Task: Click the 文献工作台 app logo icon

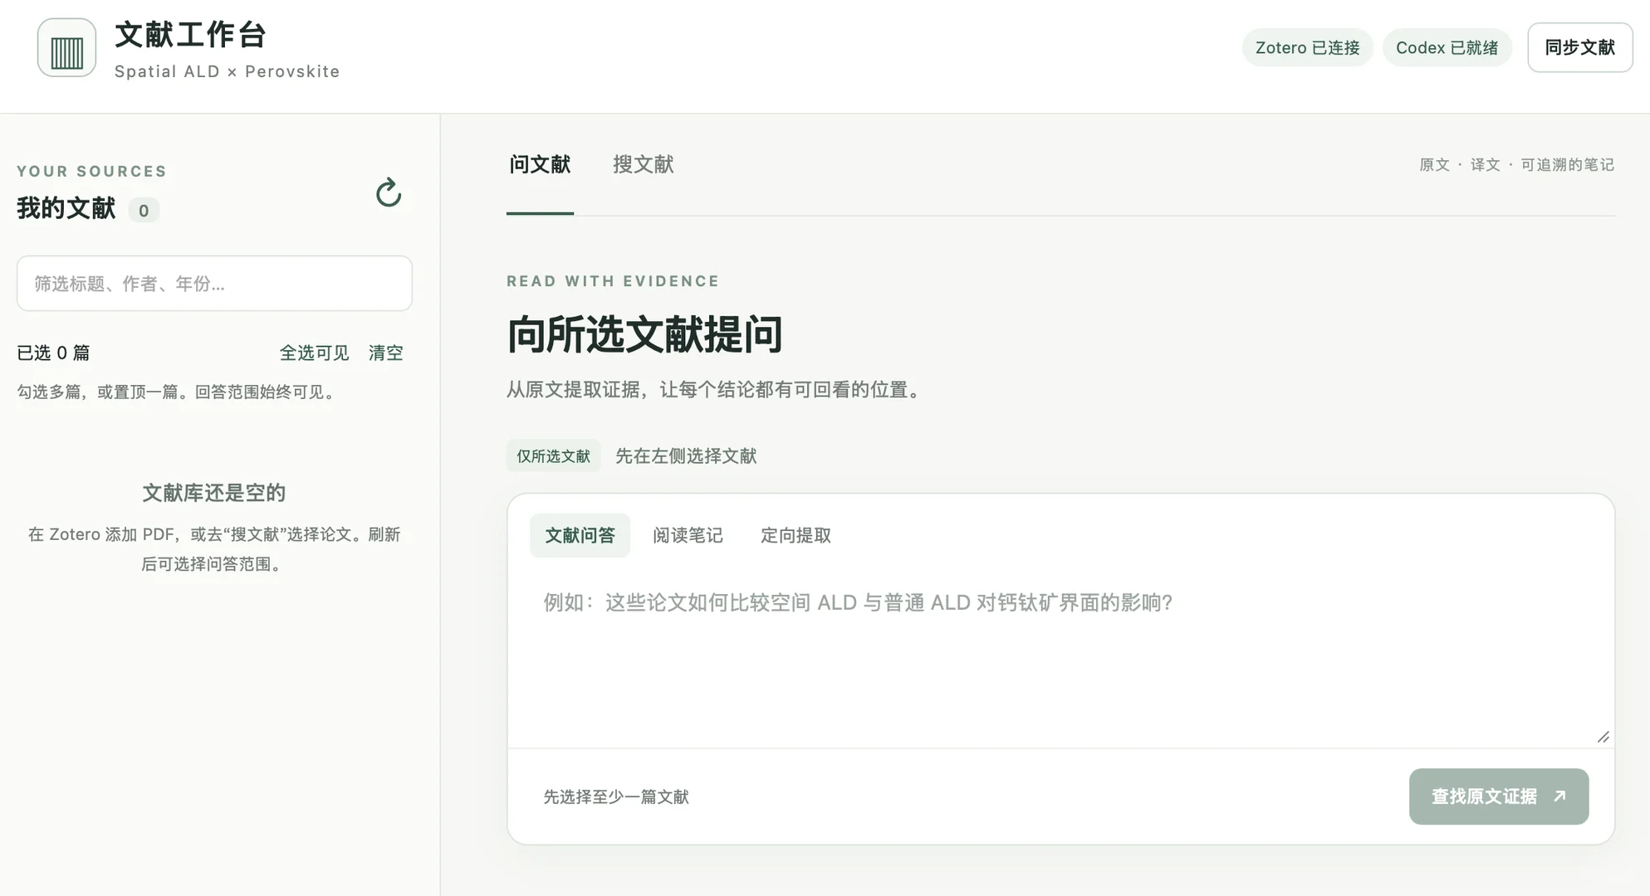Action: click(x=66, y=48)
